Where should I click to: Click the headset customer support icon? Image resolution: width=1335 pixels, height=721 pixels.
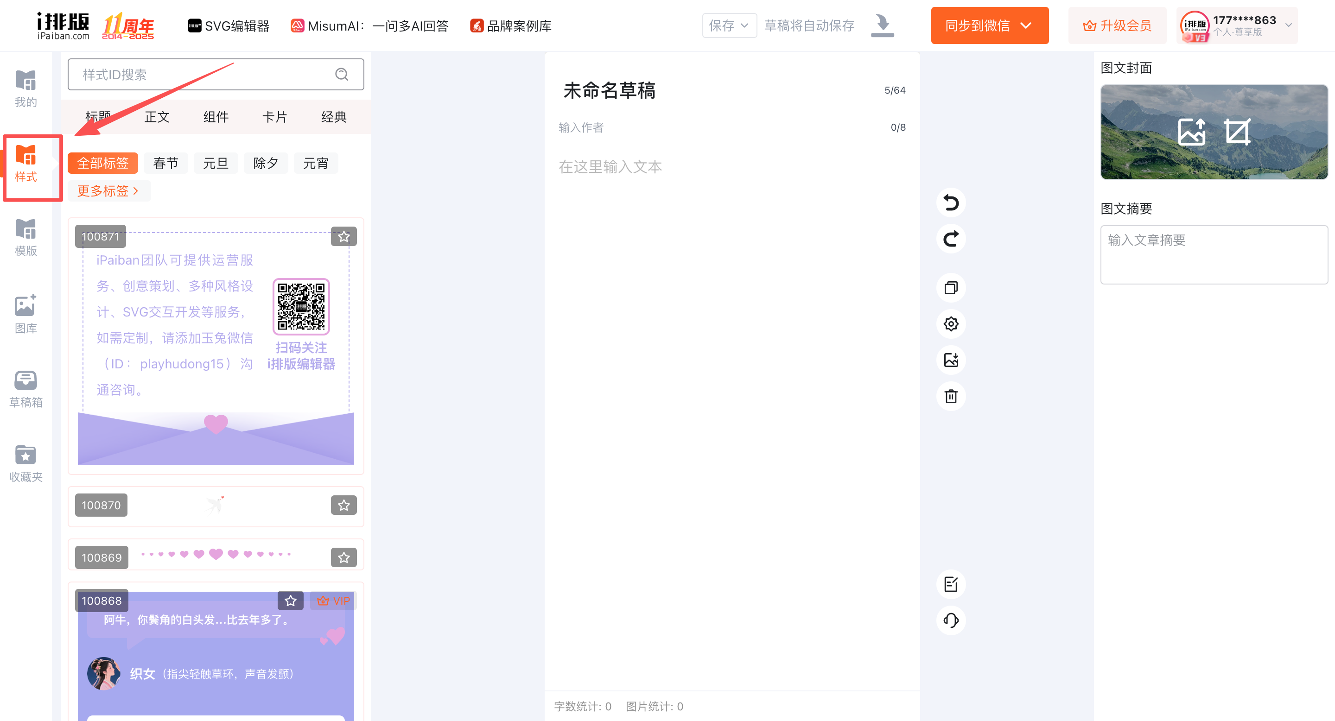pos(950,620)
